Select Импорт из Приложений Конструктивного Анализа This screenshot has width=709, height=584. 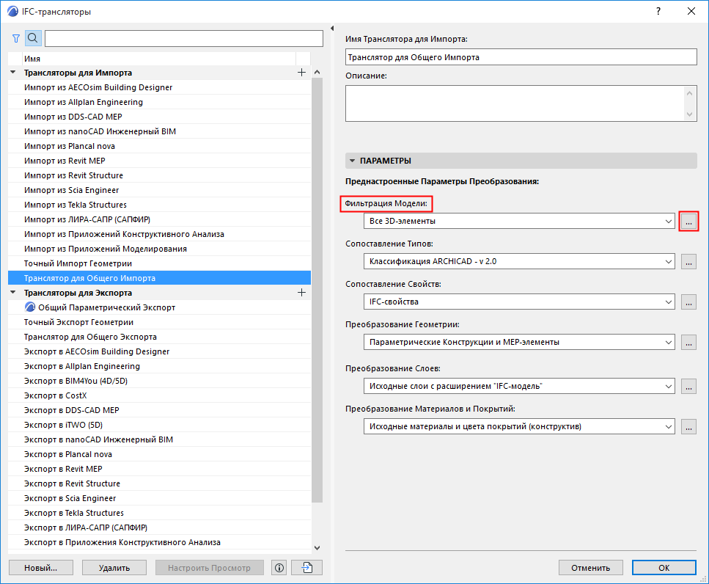pyautogui.click(x=159, y=234)
